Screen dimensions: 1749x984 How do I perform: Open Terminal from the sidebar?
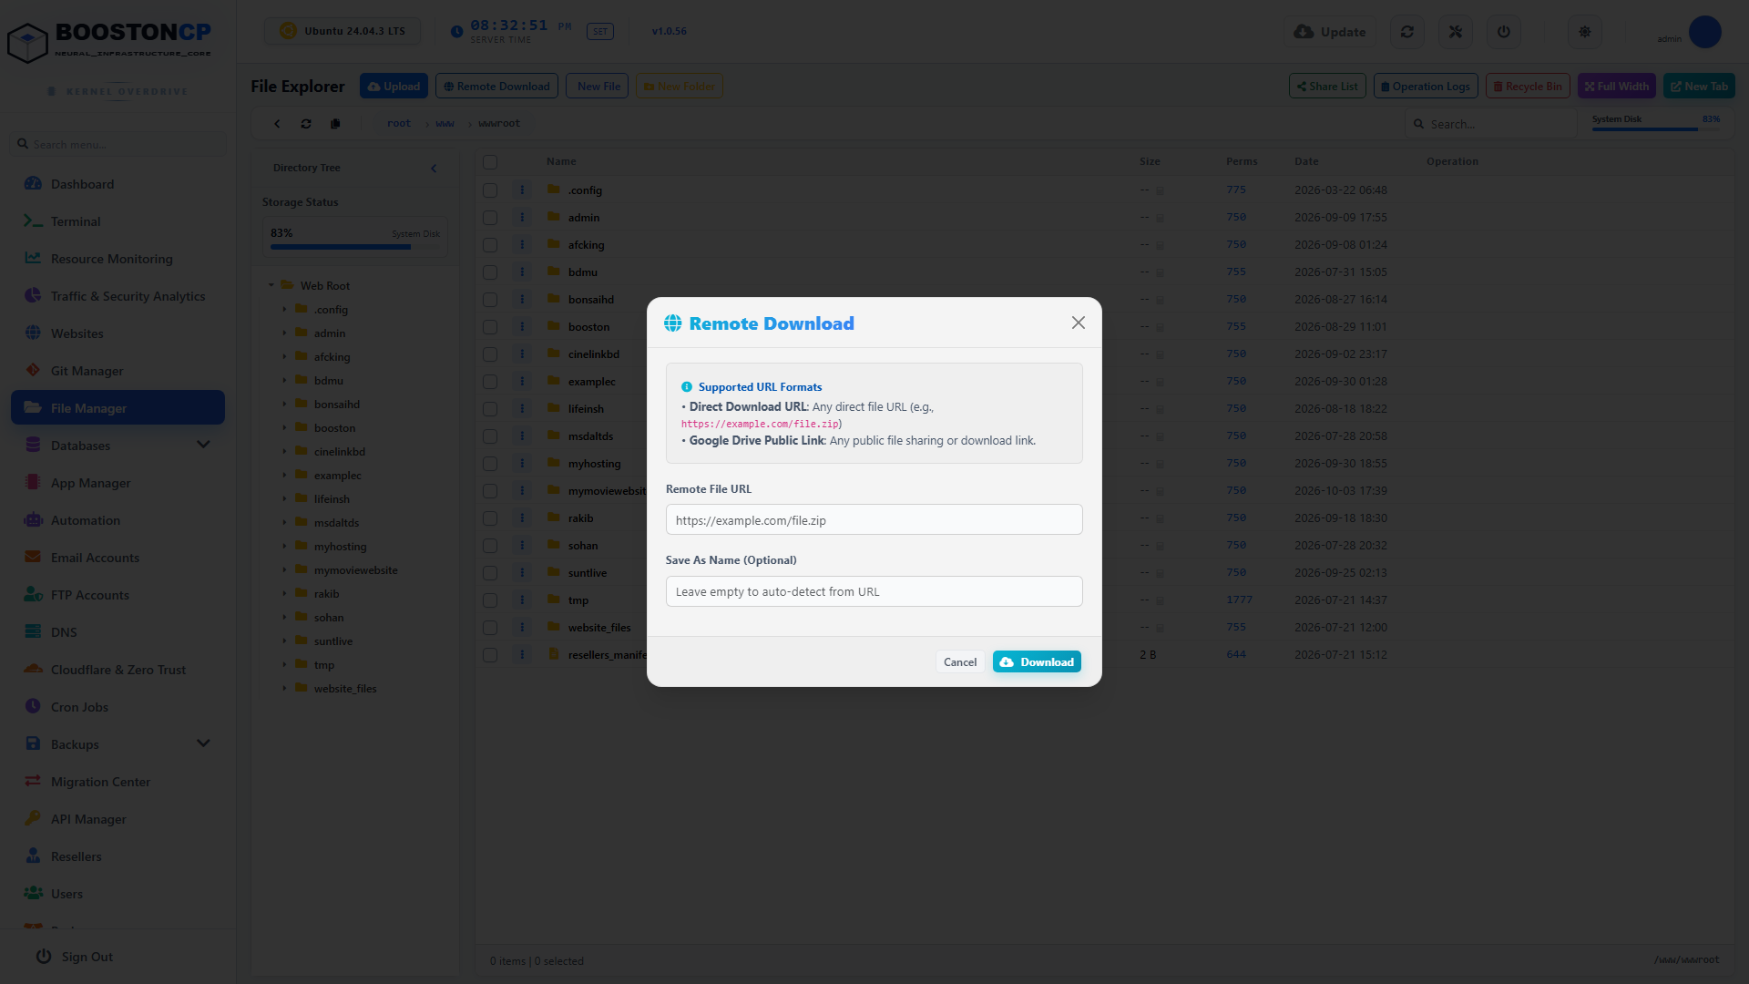pyautogui.click(x=118, y=221)
